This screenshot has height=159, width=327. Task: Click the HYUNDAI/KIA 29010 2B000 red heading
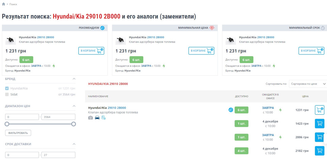[x=108, y=84]
